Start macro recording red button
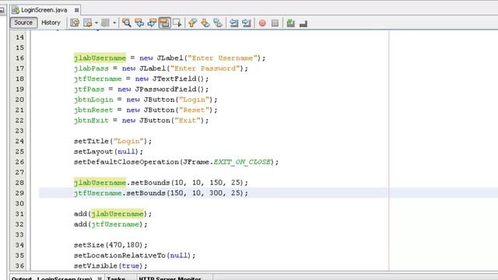Image resolution: width=498 pixels, height=280 pixels. (262, 23)
